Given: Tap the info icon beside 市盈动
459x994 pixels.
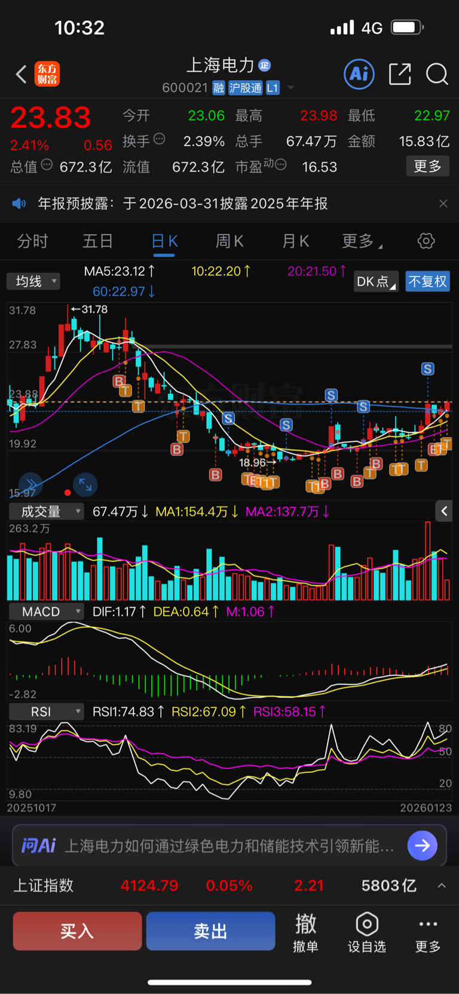Looking at the screenshot, I should (x=280, y=164).
